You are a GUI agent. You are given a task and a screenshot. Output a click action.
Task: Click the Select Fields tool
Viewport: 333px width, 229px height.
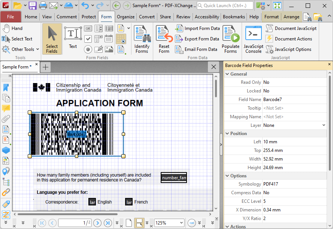[52, 39]
